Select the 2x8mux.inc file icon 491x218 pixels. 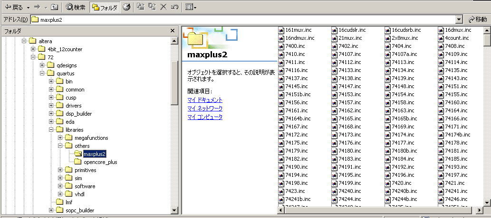[388, 38]
